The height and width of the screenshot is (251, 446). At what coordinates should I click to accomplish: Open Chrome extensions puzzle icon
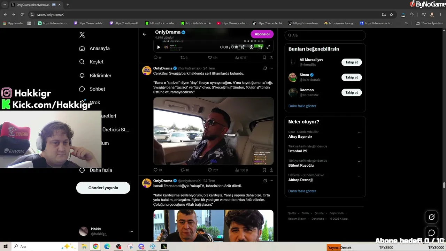click(412, 15)
